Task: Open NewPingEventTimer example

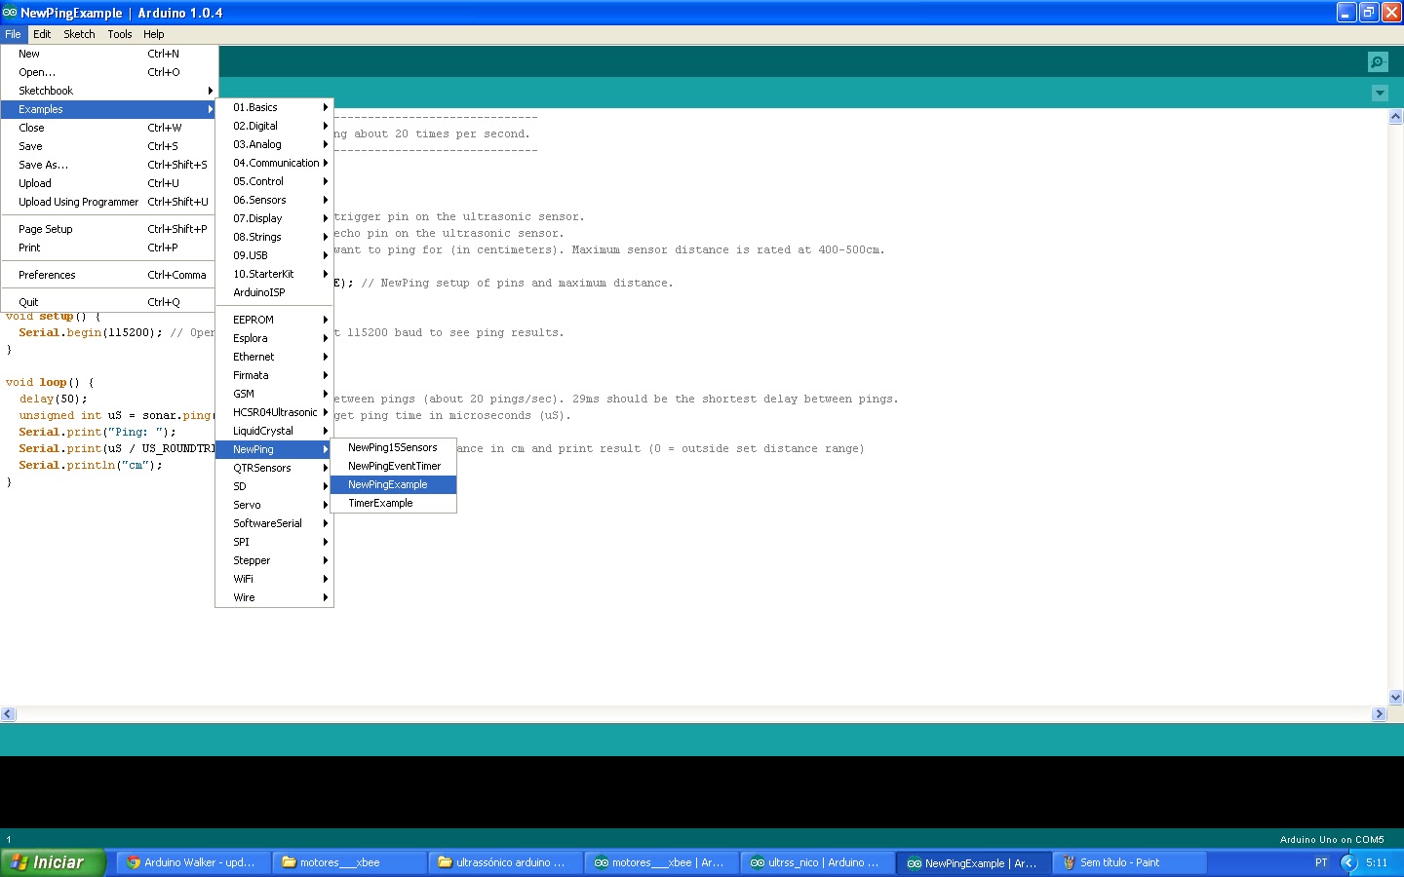Action: click(394, 466)
